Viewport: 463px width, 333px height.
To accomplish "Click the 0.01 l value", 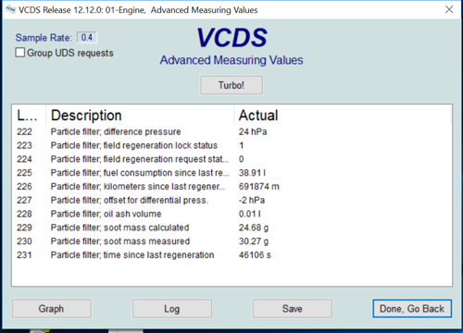I will point(250,214).
